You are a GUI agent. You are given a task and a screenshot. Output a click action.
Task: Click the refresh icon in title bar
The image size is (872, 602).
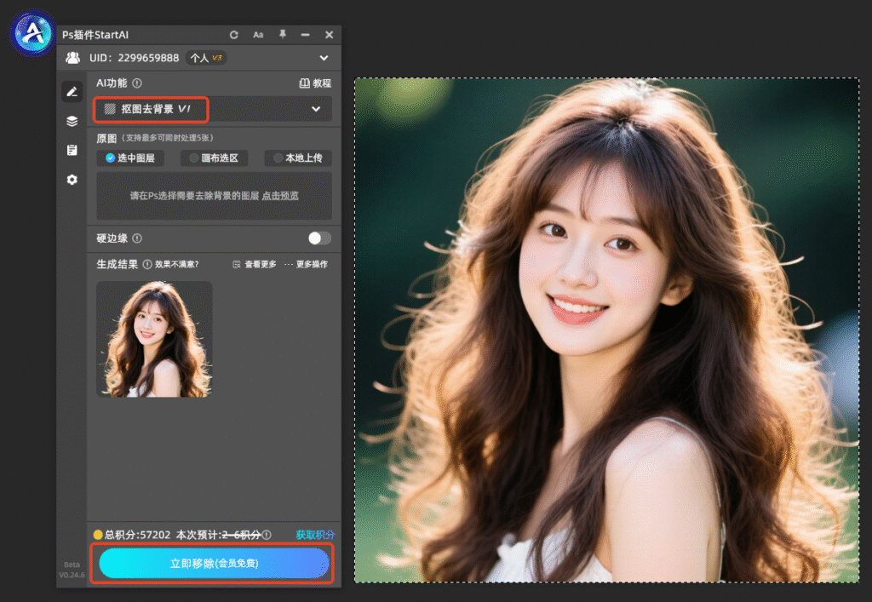(234, 35)
